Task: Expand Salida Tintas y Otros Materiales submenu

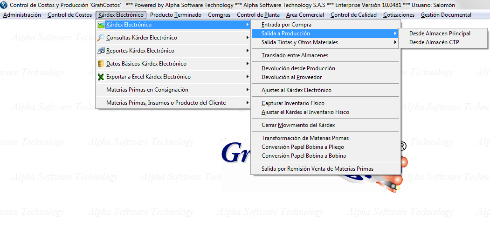Action: point(395,42)
